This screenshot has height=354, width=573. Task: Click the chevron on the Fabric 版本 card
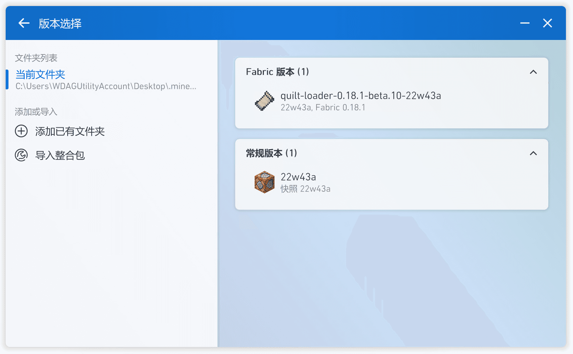click(533, 72)
